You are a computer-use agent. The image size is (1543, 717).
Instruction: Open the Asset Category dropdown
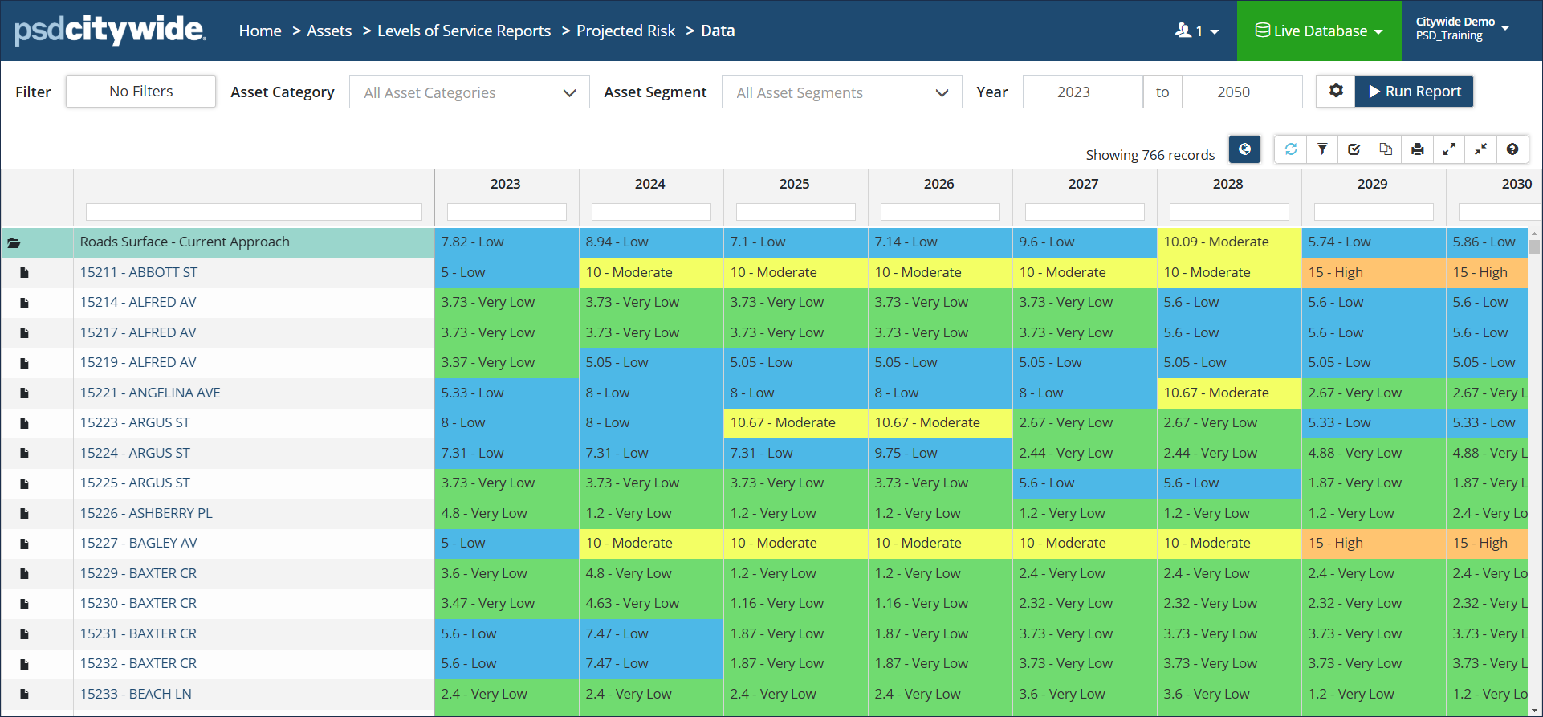click(x=470, y=92)
